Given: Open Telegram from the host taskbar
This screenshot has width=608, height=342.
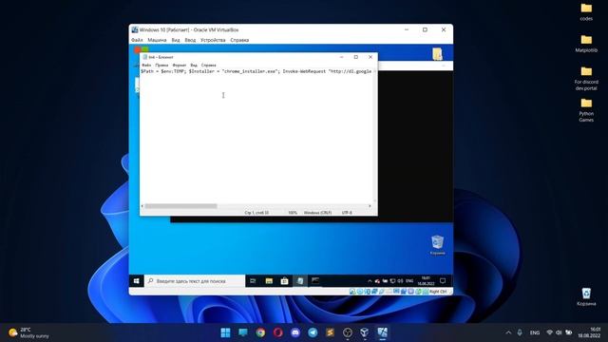Looking at the screenshot, I should click(313, 332).
